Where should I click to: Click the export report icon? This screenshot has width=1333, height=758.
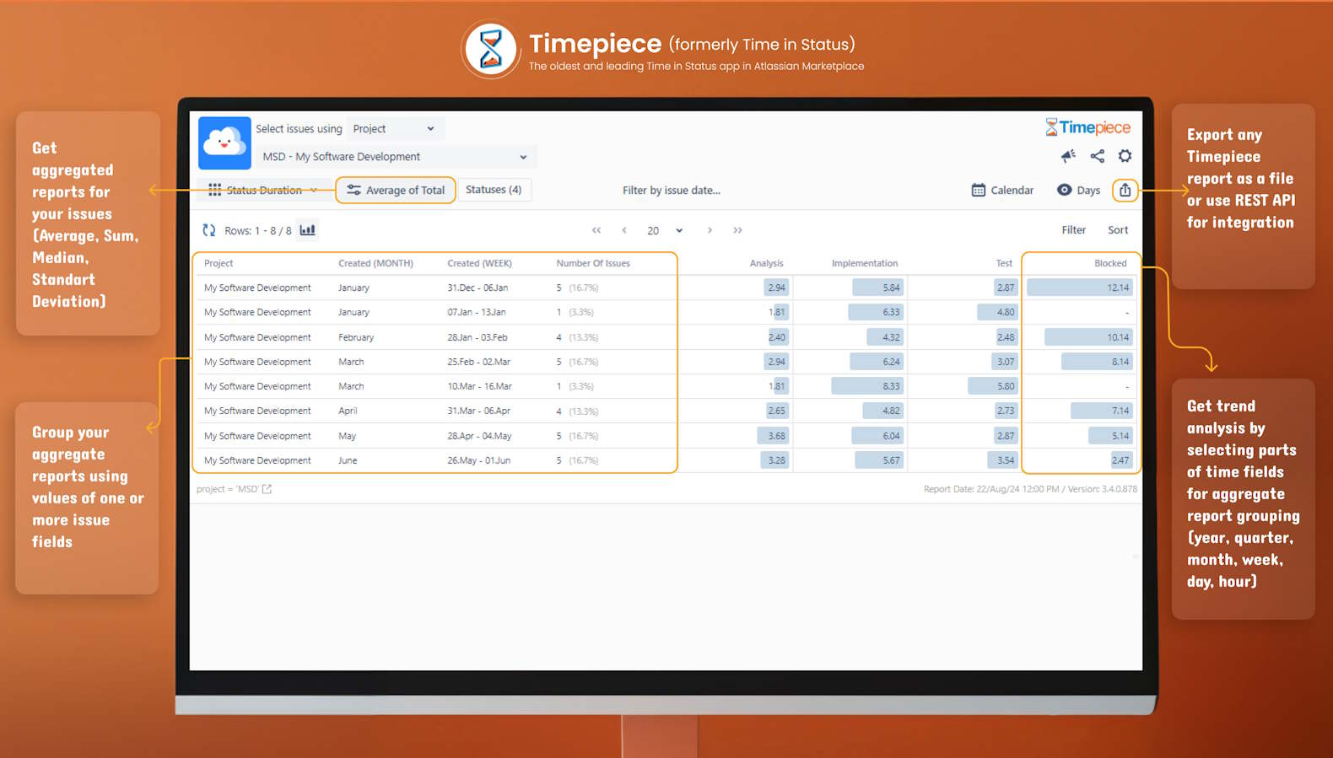pyautogui.click(x=1125, y=191)
